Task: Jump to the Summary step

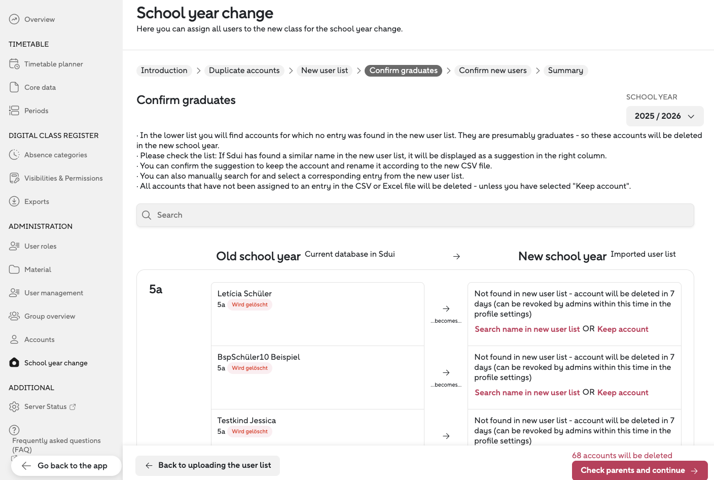Action: [x=565, y=71]
